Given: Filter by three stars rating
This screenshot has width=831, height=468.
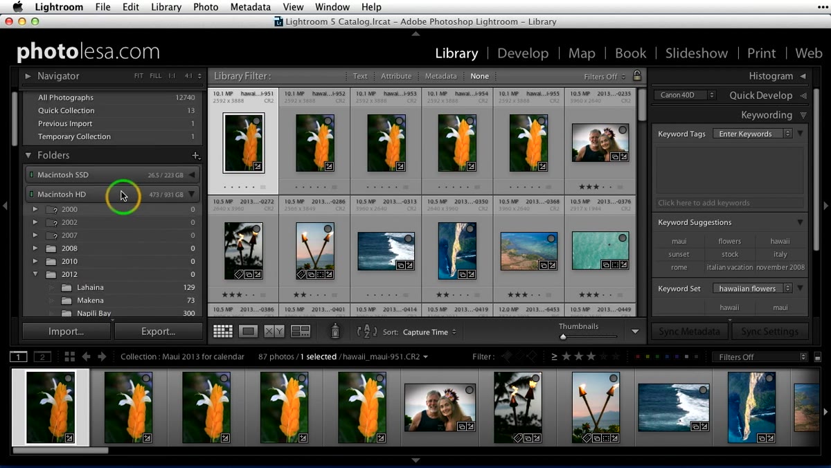Looking at the screenshot, I should click(x=591, y=357).
